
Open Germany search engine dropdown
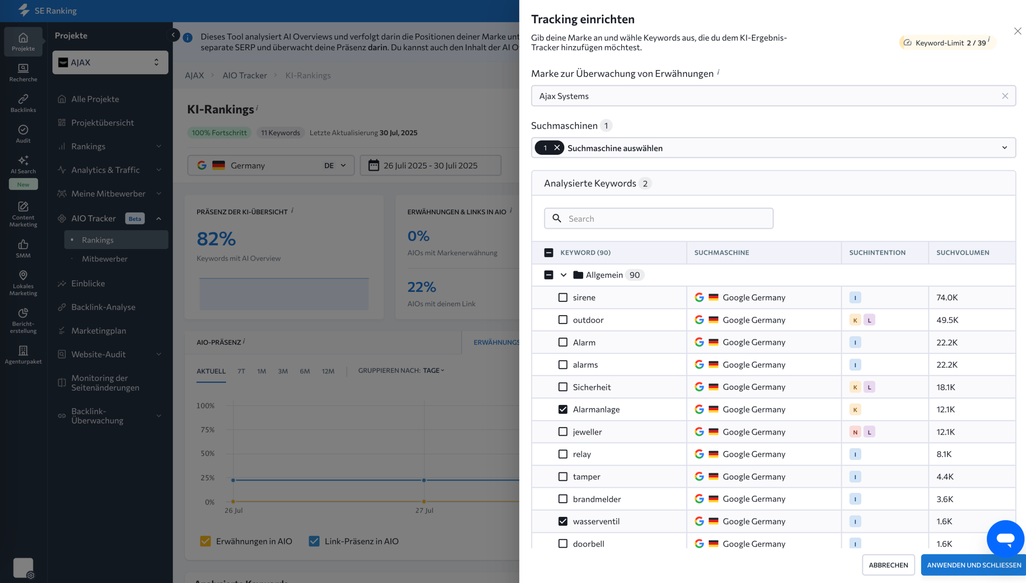click(271, 165)
